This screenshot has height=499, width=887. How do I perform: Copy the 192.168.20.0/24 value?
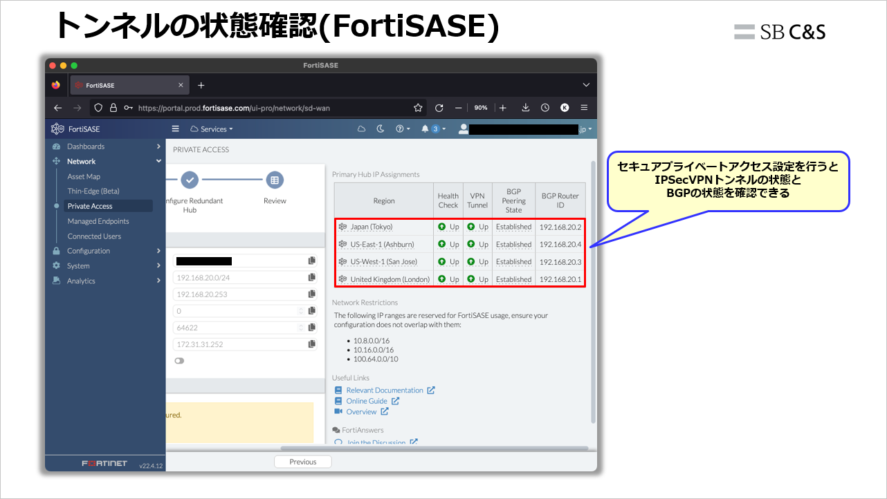[x=312, y=277]
